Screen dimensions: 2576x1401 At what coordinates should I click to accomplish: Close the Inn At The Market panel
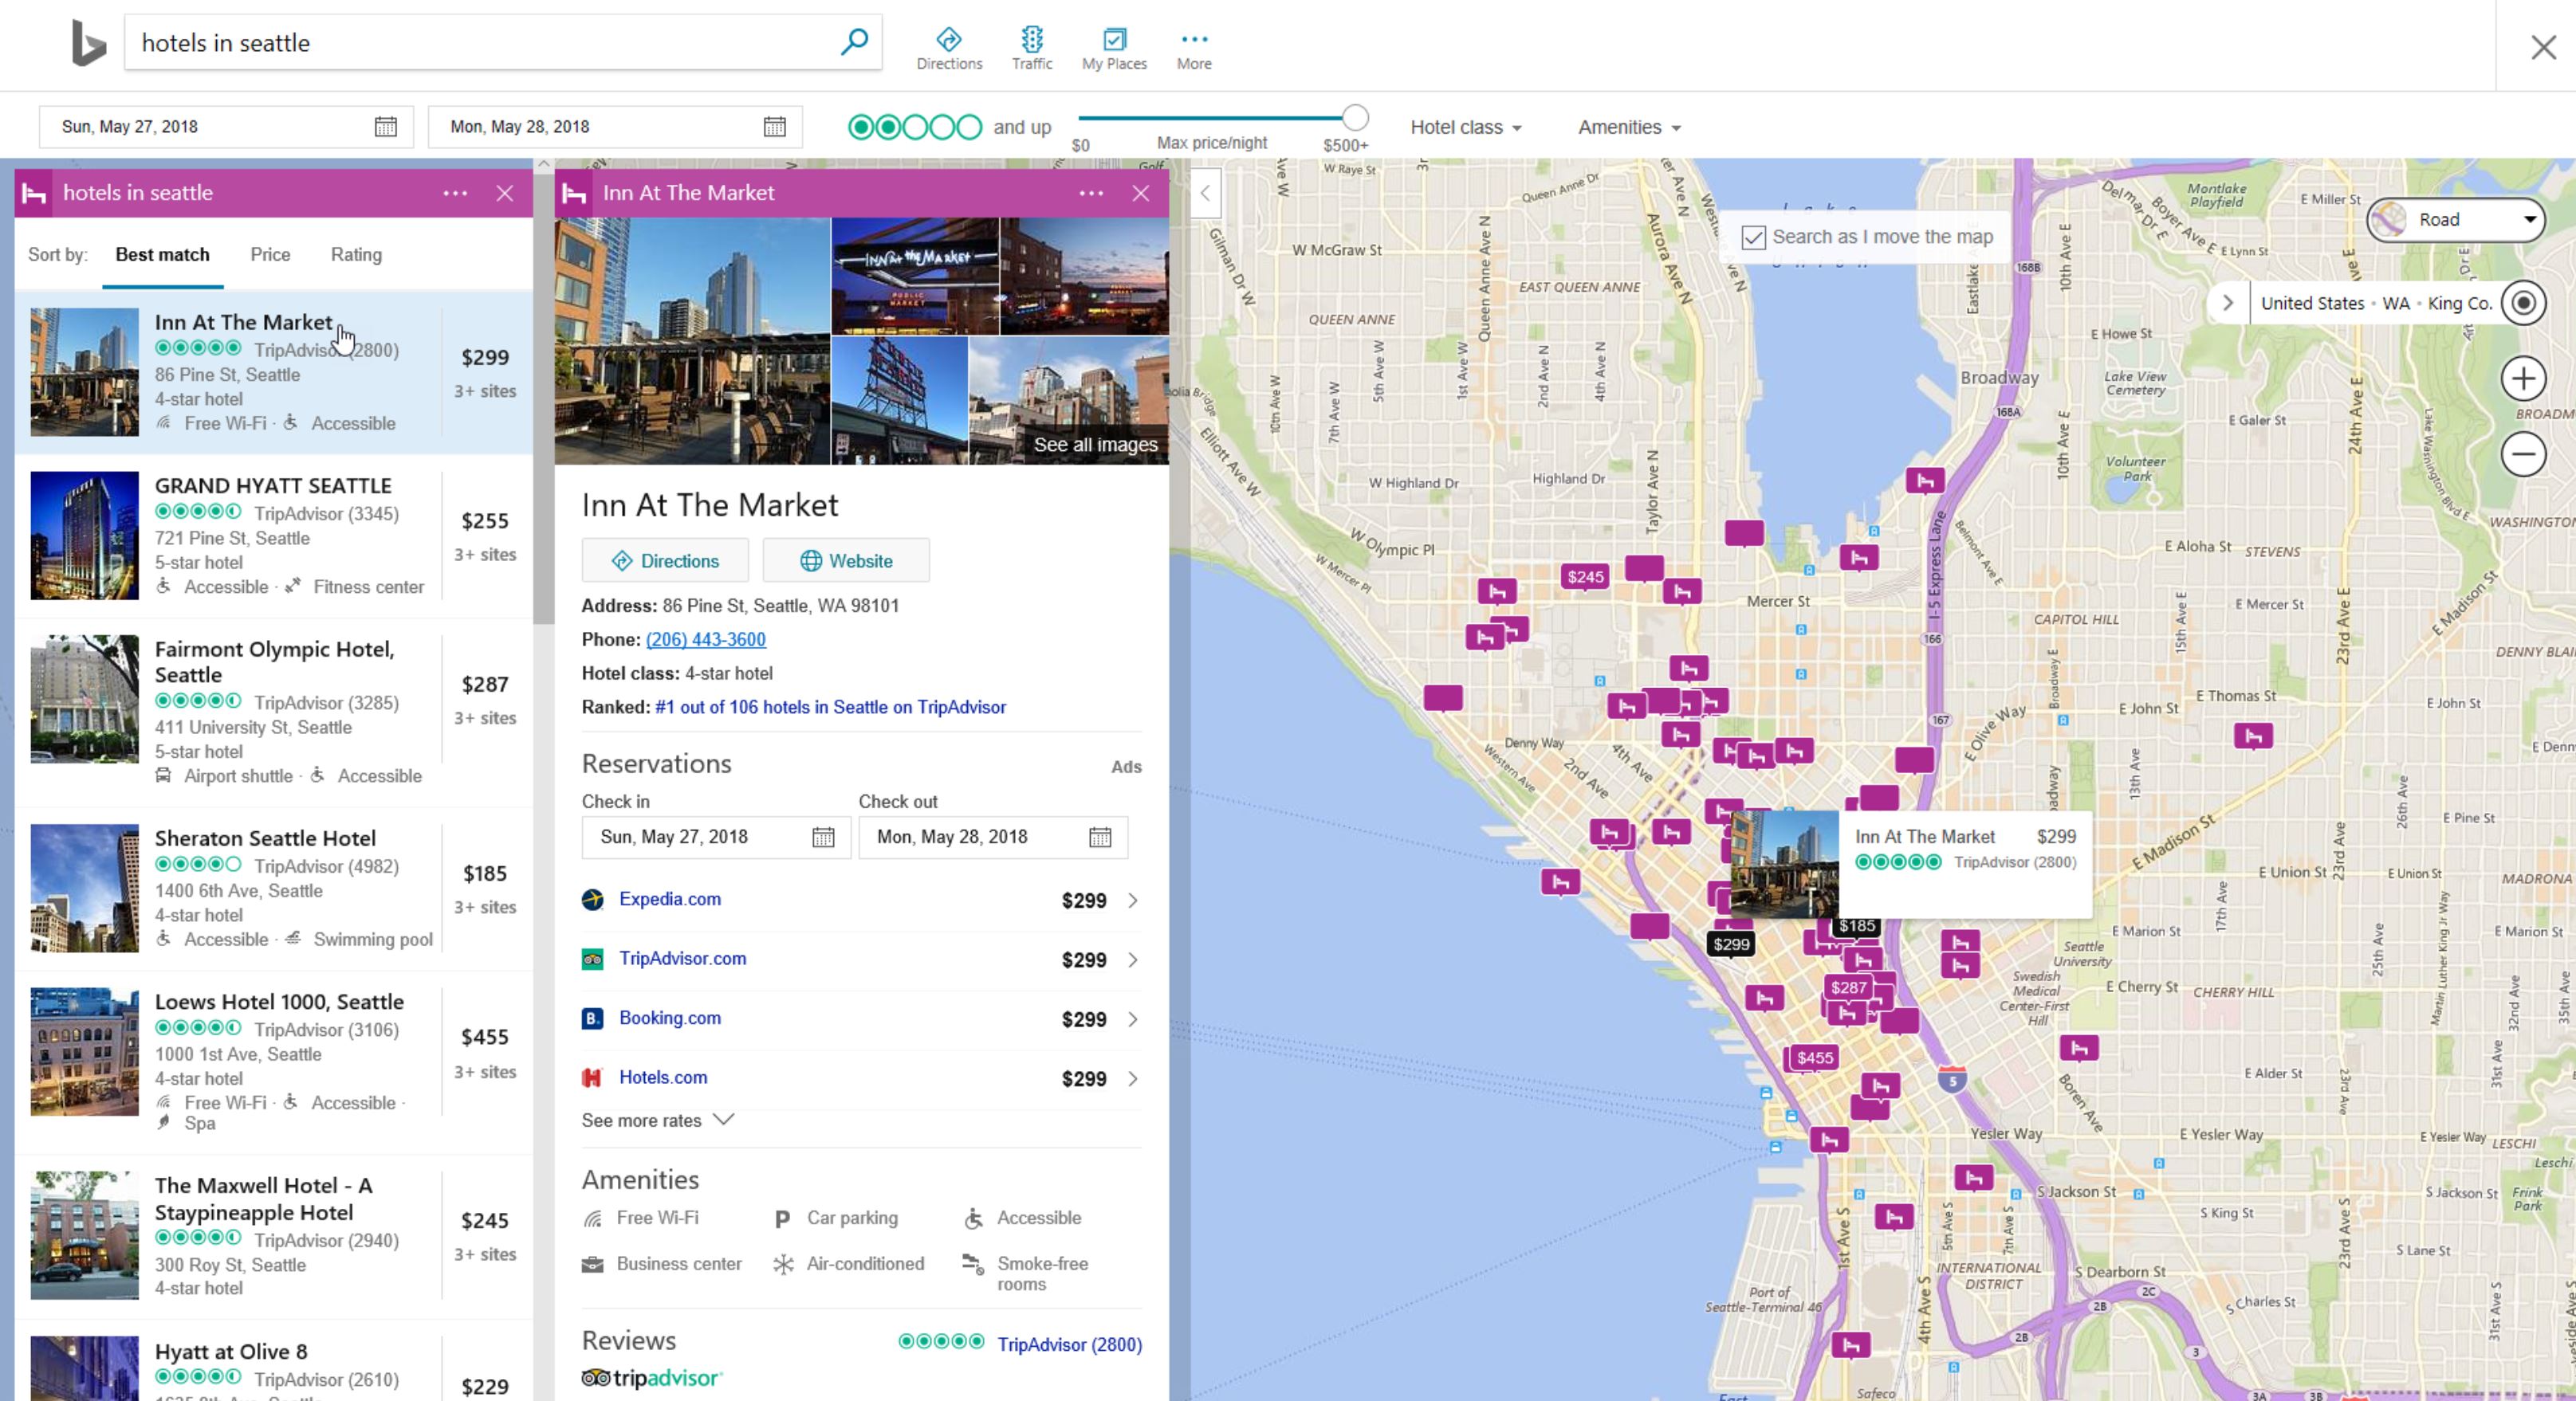(1141, 193)
